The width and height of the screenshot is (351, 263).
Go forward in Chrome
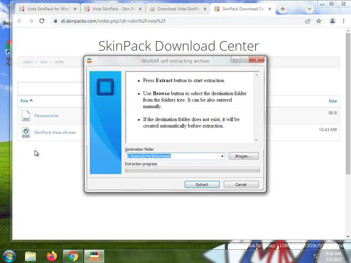coord(31,21)
